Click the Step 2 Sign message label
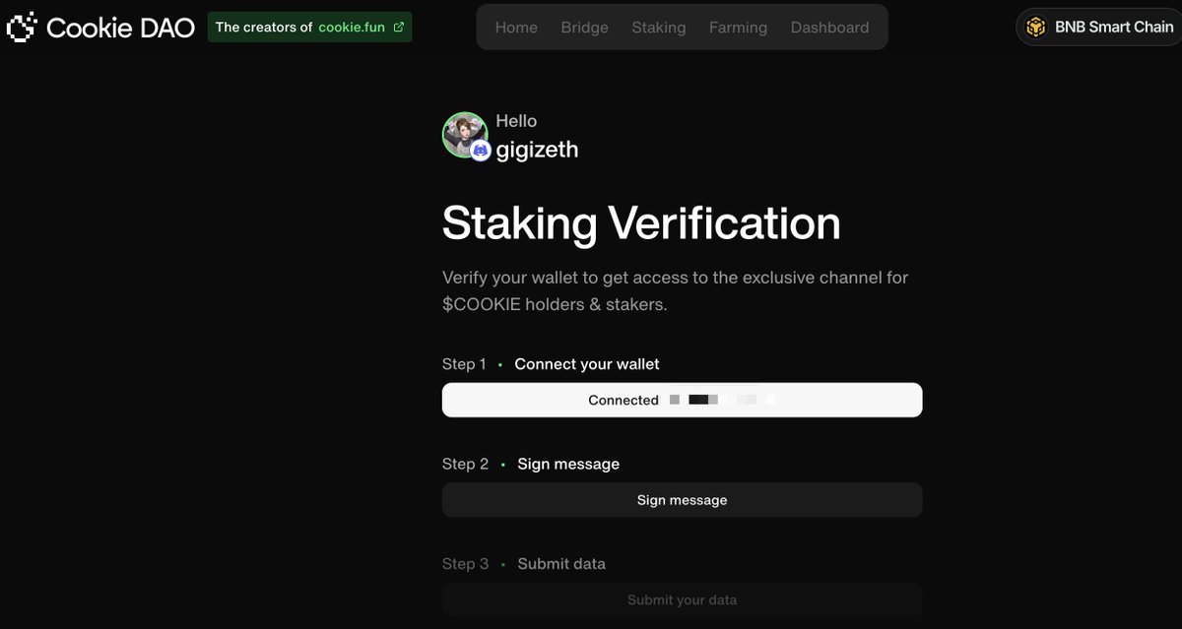This screenshot has height=629, width=1182. click(x=531, y=464)
